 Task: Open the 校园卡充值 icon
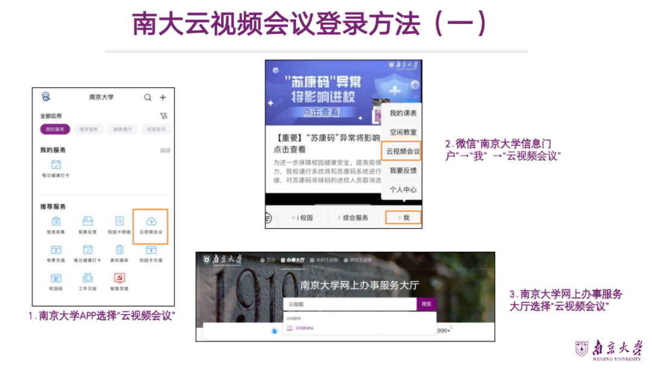[150, 250]
